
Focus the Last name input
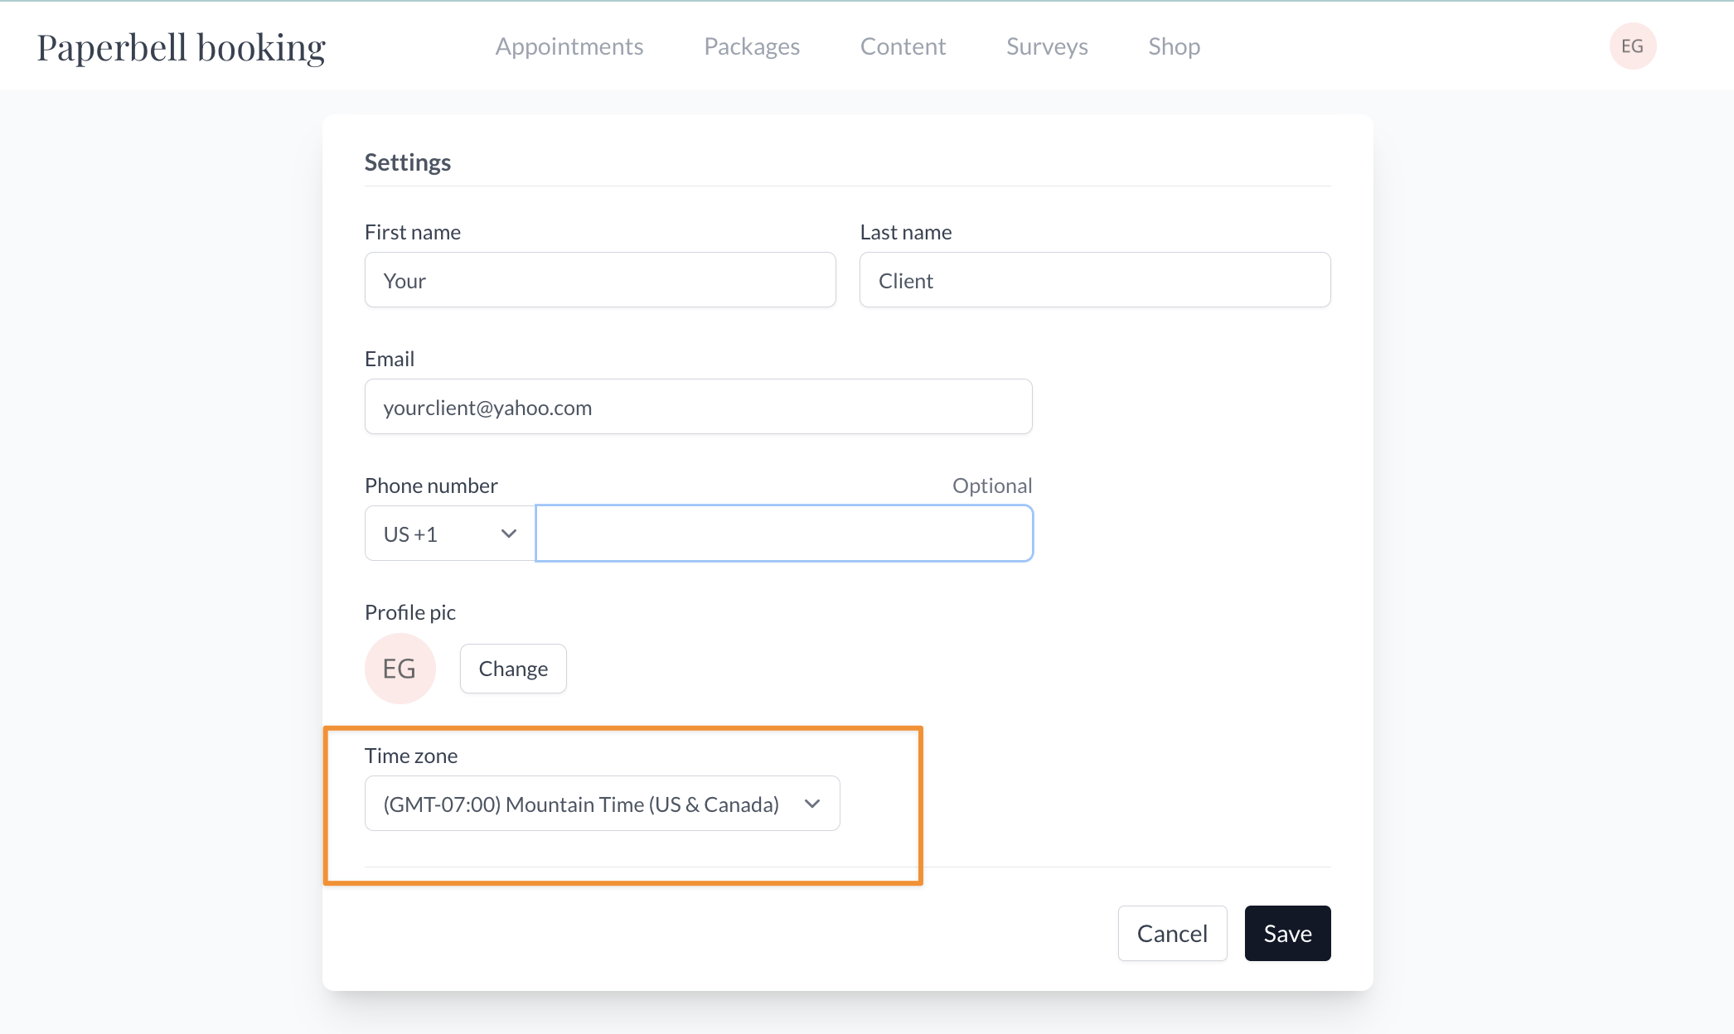tap(1094, 280)
